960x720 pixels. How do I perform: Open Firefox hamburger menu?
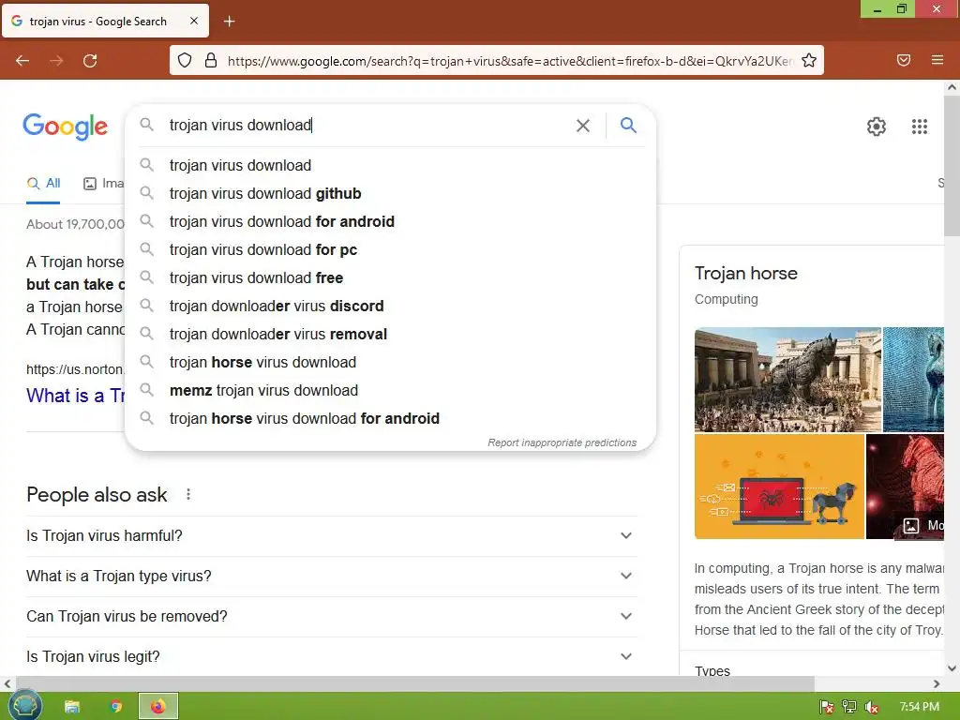(x=937, y=60)
